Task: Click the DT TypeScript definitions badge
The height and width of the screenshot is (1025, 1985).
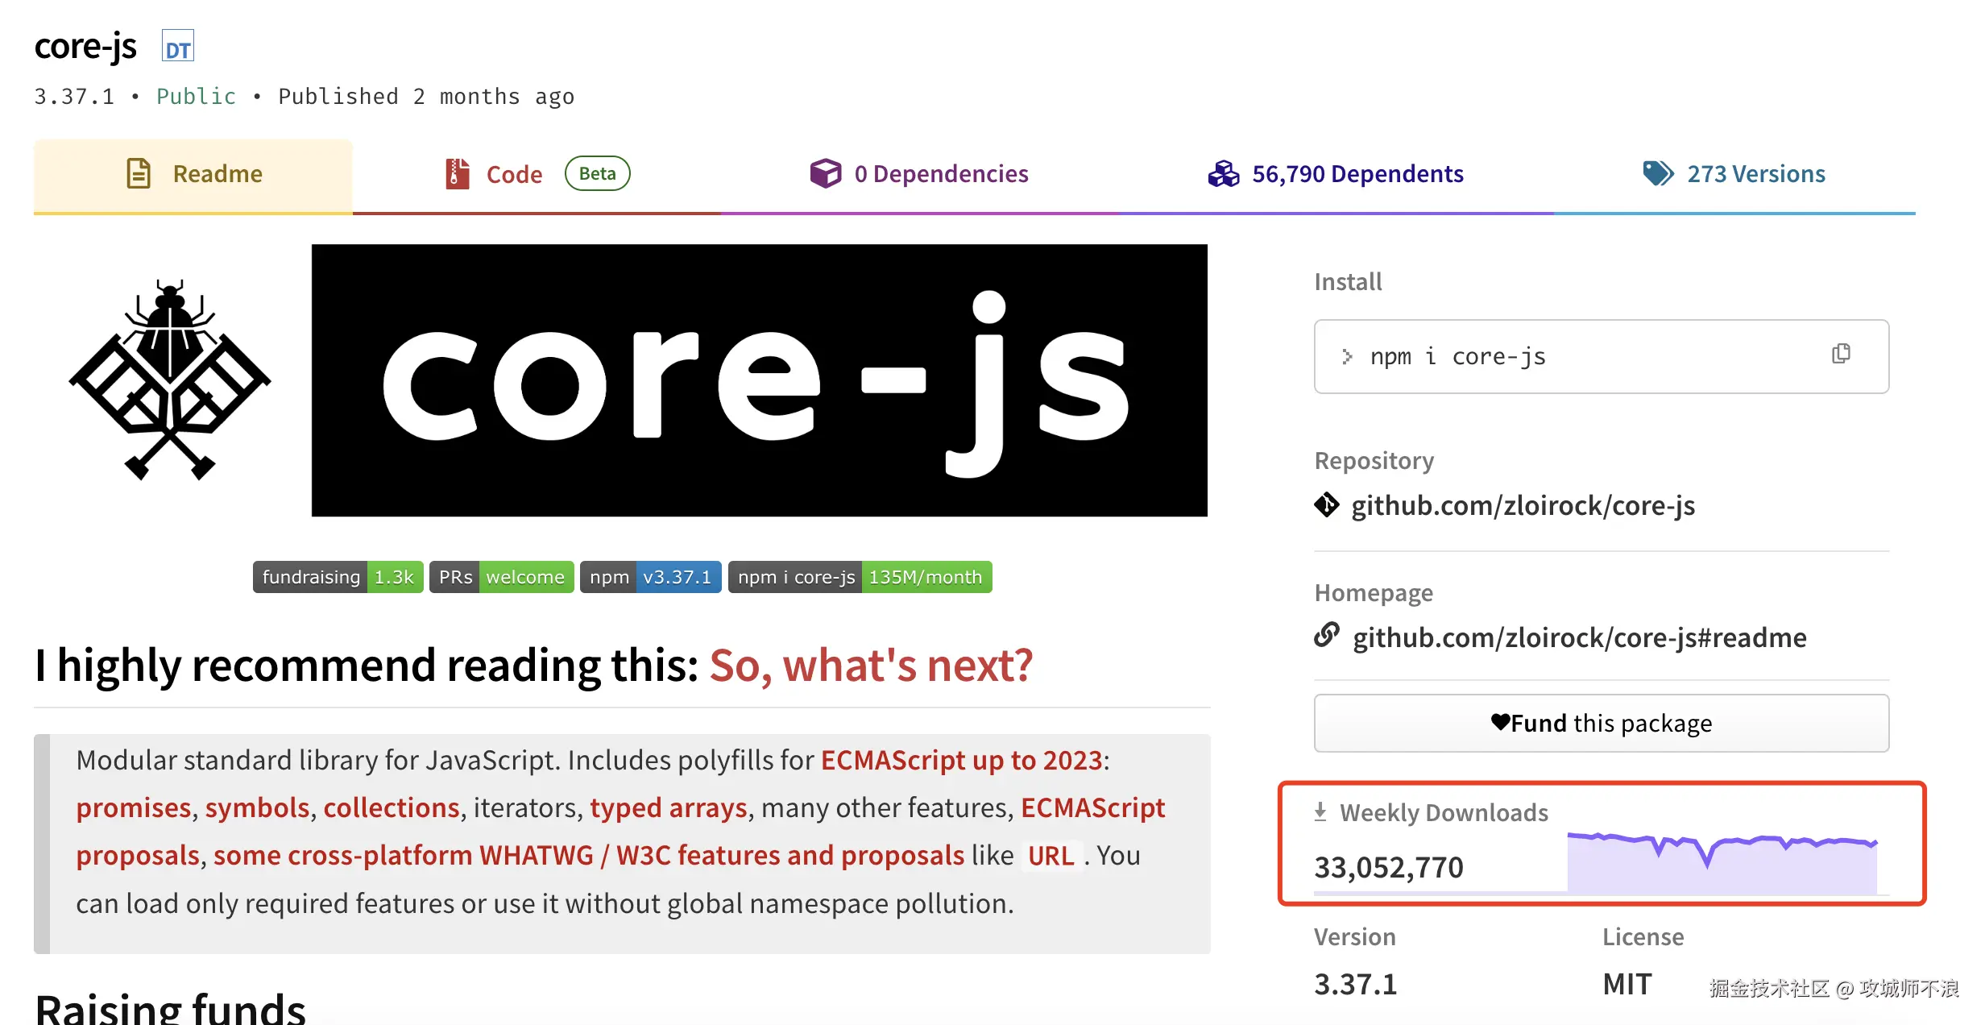Action: click(x=177, y=48)
